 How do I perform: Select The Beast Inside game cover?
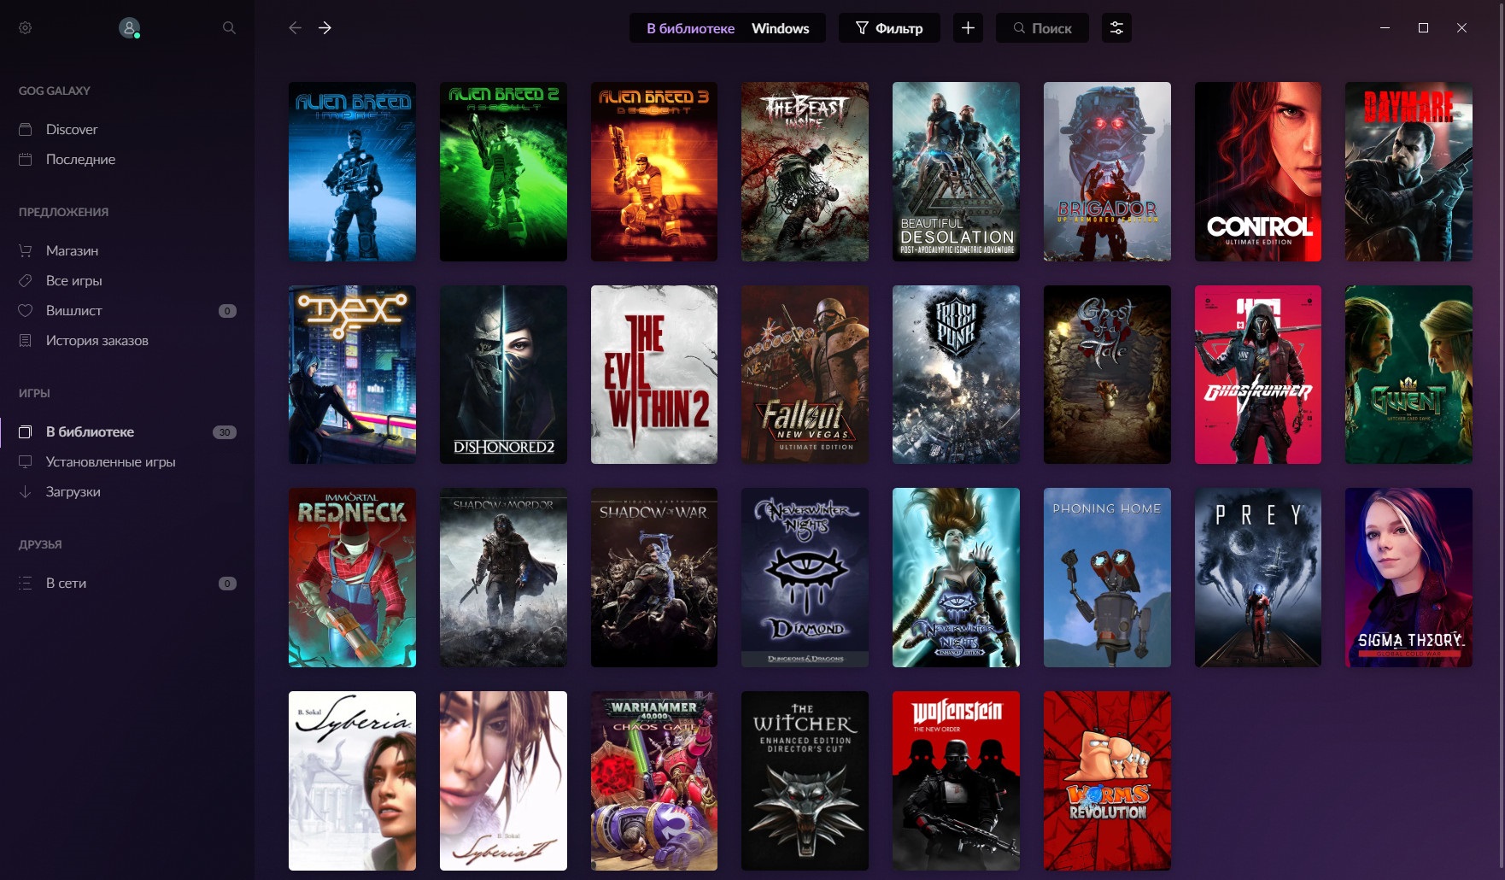(805, 172)
